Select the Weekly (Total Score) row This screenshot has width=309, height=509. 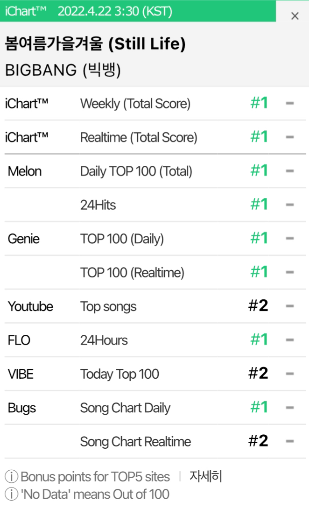point(155,104)
